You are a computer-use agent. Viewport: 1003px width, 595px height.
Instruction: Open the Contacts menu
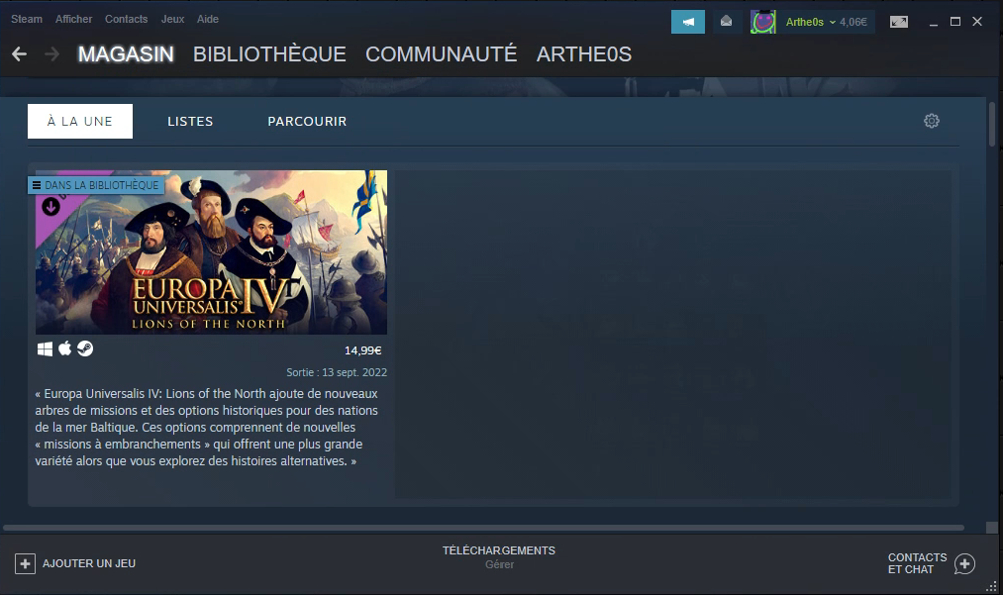point(126,19)
